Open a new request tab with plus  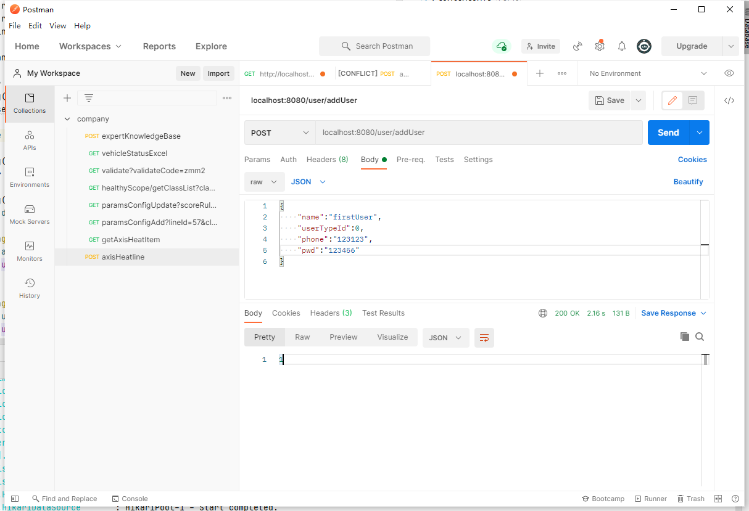tap(540, 73)
